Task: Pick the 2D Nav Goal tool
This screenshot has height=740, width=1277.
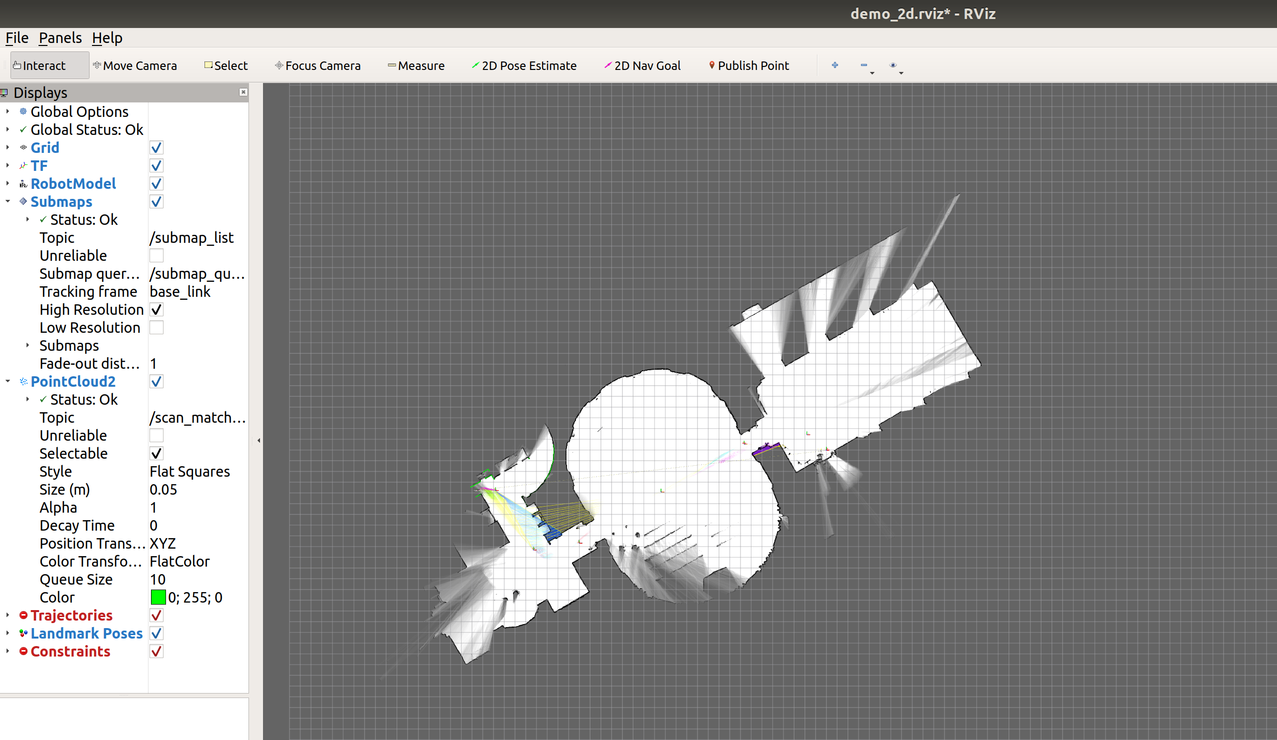Action: (x=642, y=65)
